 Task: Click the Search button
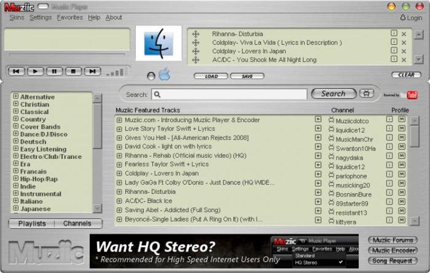(x=334, y=94)
